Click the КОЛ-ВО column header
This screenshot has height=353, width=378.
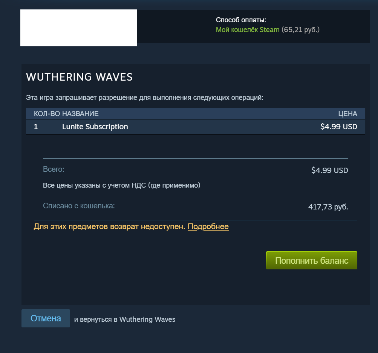(x=47, y=114)
